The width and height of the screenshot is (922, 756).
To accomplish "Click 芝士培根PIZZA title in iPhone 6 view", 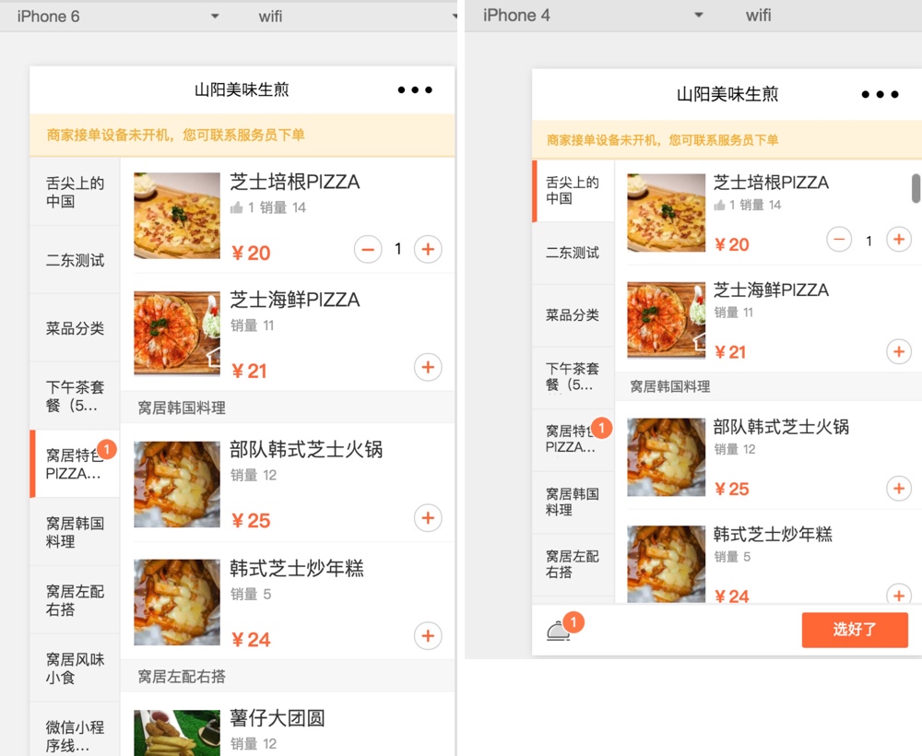I will [295, 182].
